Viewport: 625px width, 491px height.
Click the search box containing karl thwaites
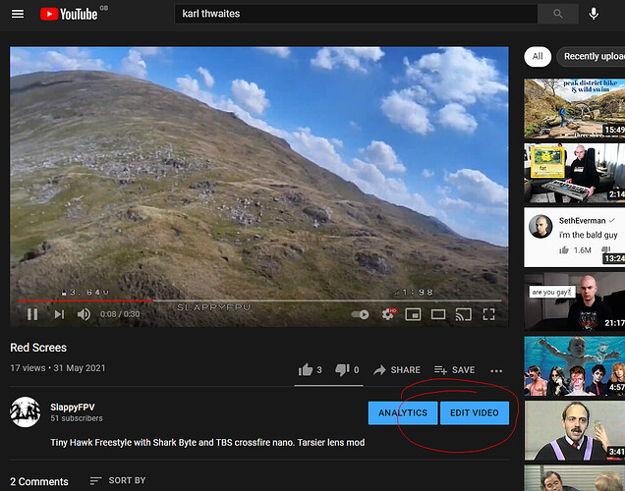click(x=356, y=14)
